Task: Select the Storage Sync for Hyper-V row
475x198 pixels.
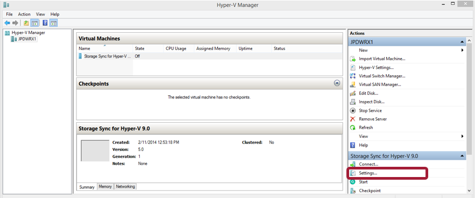Action: click(209, 56)
